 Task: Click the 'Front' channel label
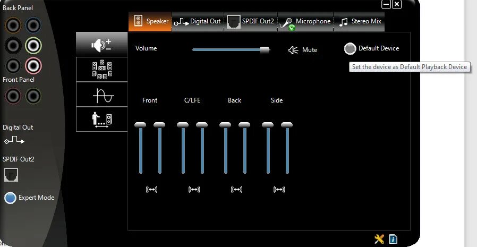pos(150,100)
